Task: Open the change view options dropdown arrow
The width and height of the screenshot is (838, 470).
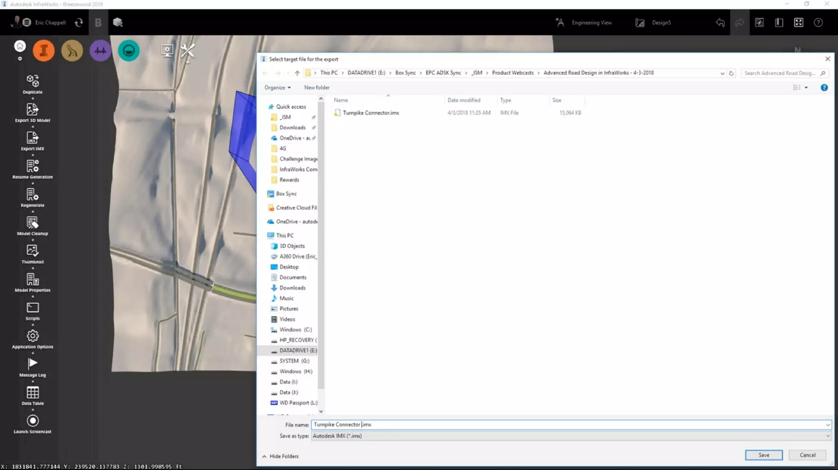Action: point(806,87)
